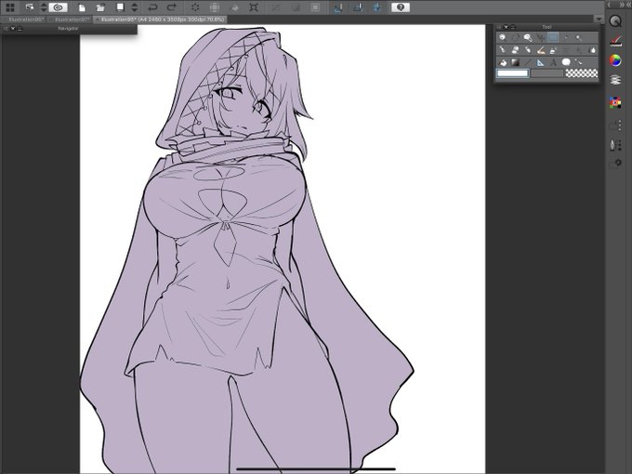Image resolution: width=632 pixels, height=474 pixels.
Task: Open the canvas tab list dropdown arrow
Action: (599, 19)
